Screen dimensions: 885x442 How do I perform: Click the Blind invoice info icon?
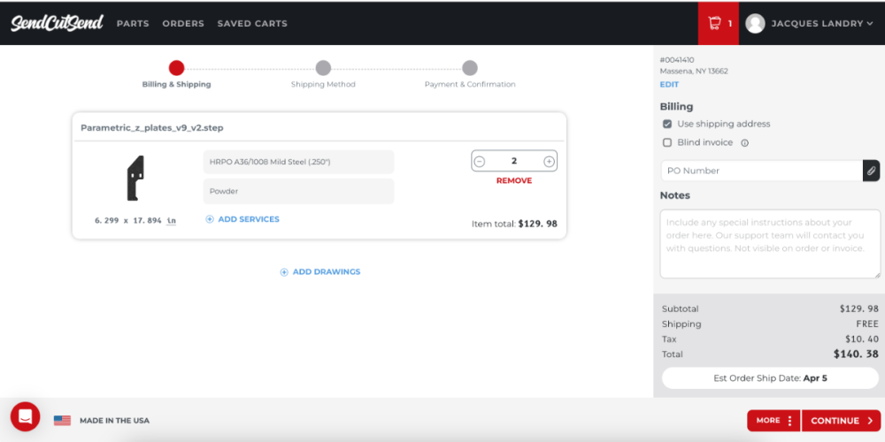click(x=744, y=143)
